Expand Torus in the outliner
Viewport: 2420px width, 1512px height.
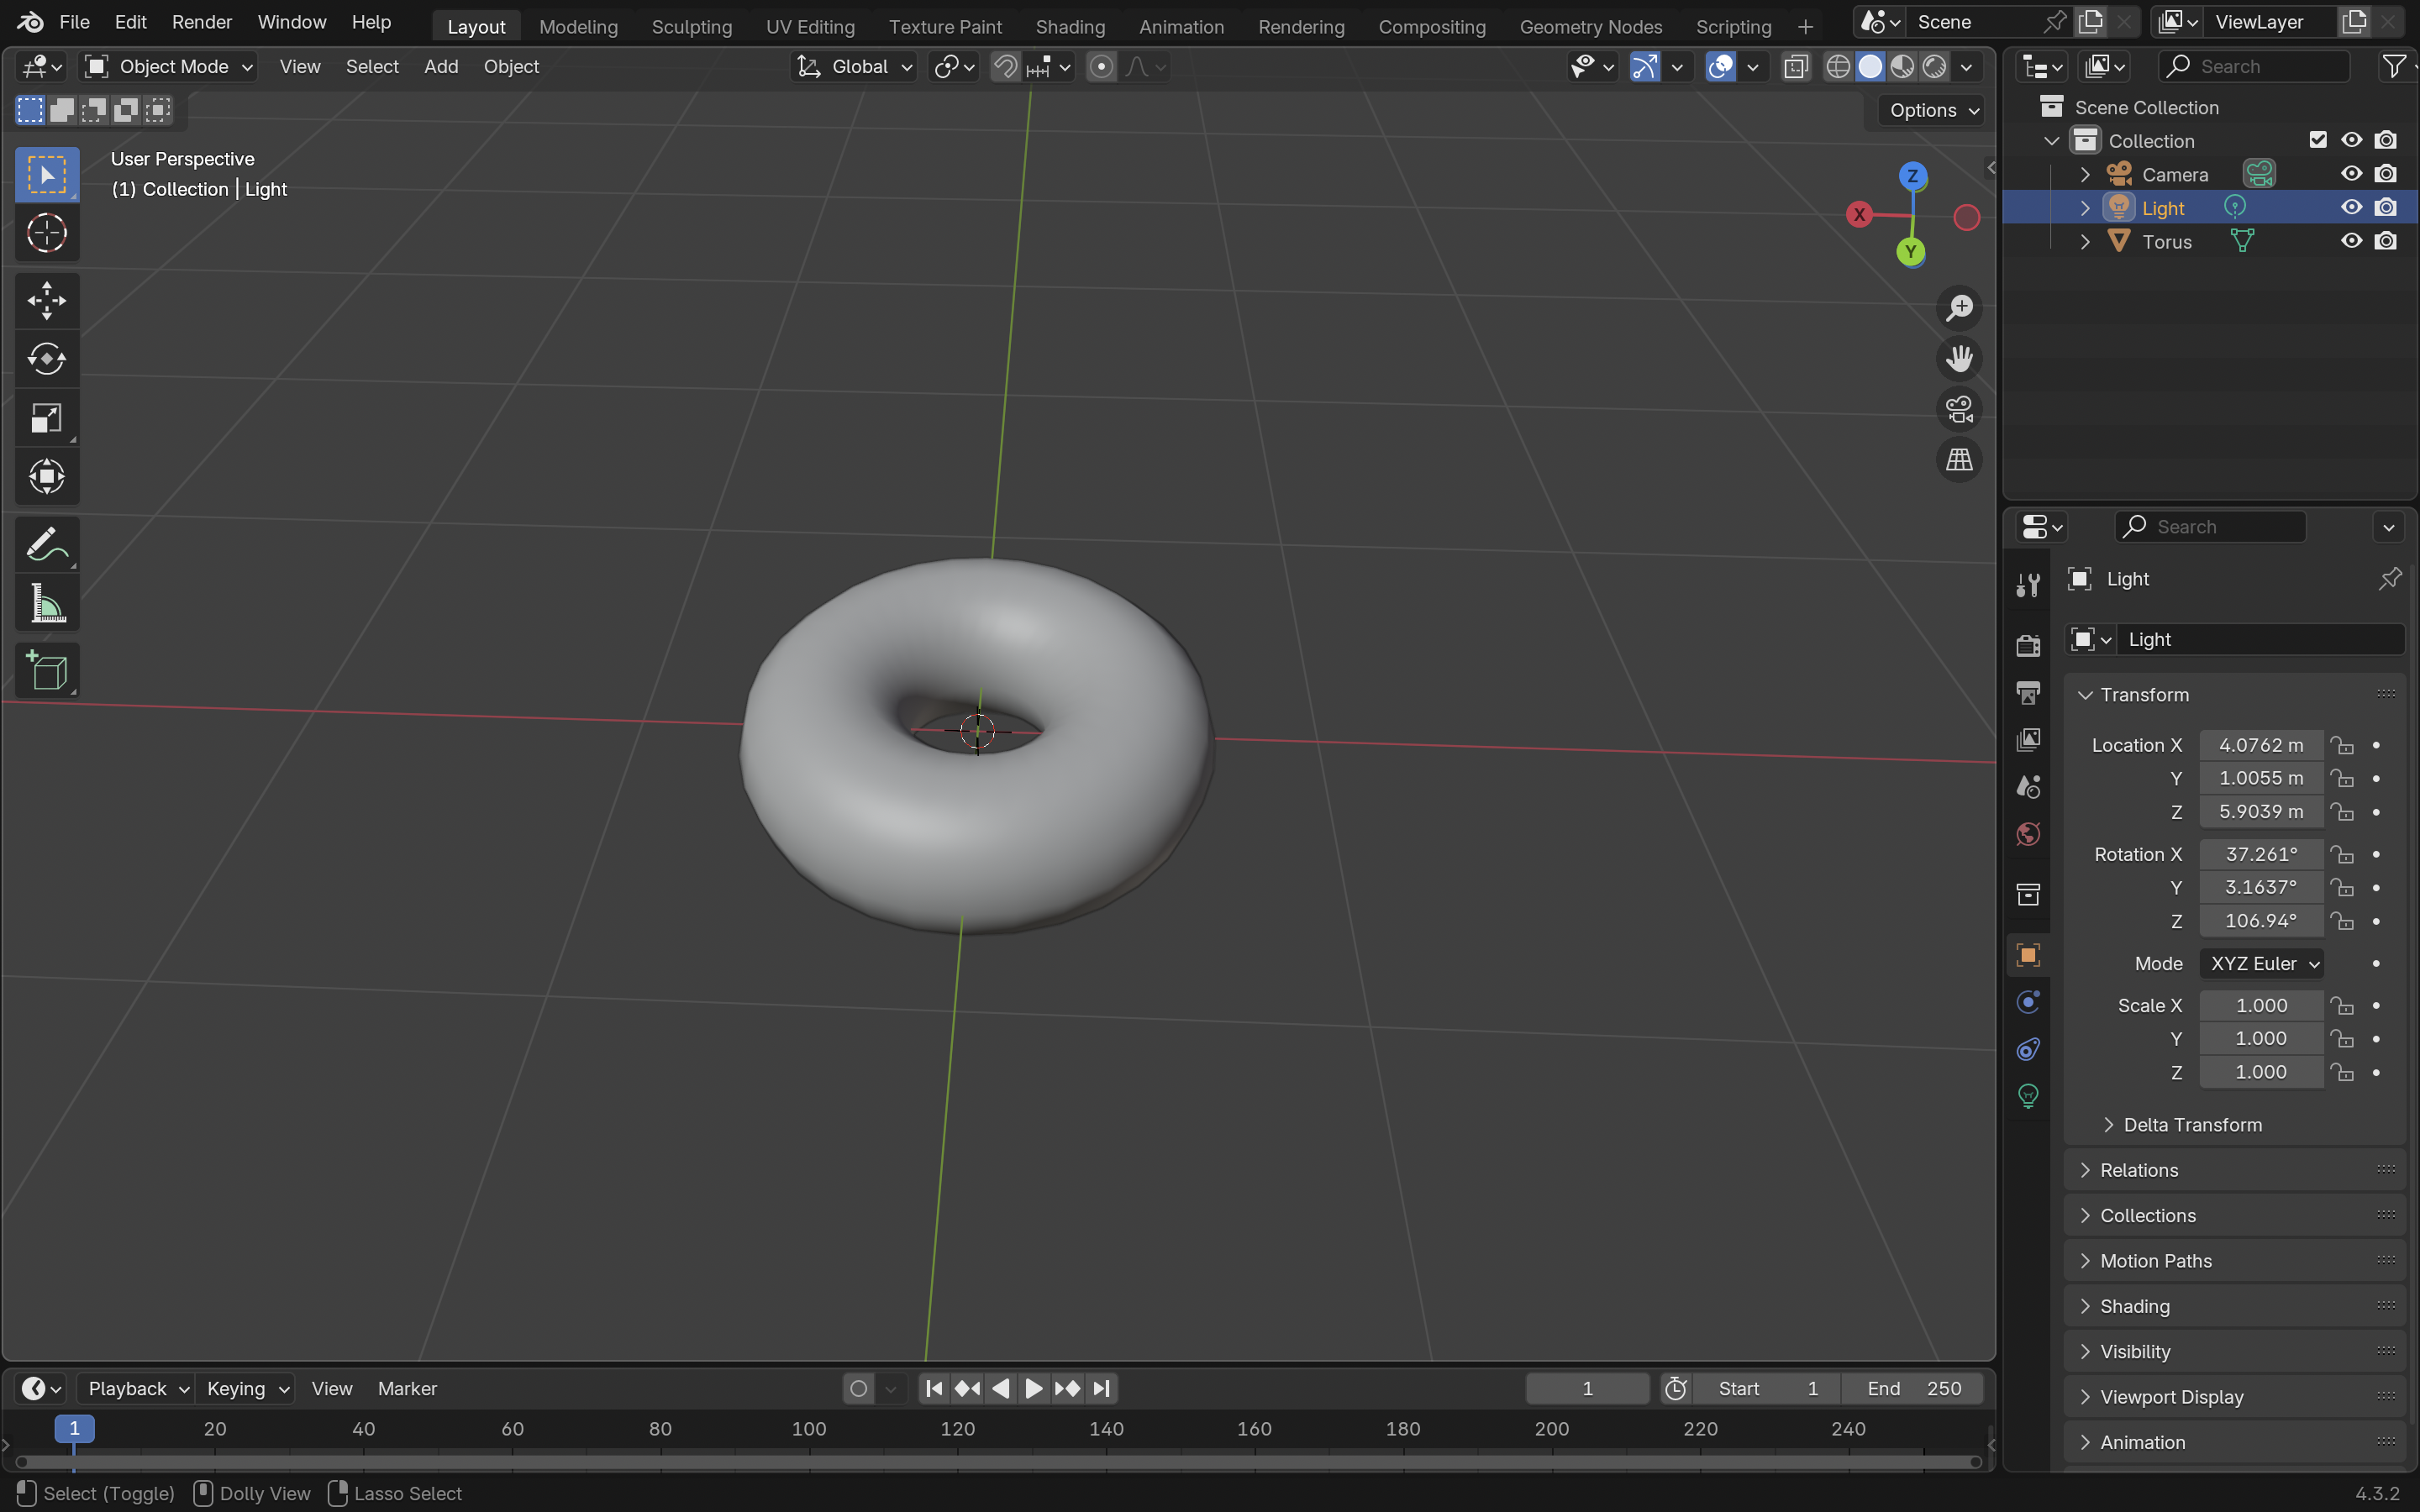(x=2085, y=242)
